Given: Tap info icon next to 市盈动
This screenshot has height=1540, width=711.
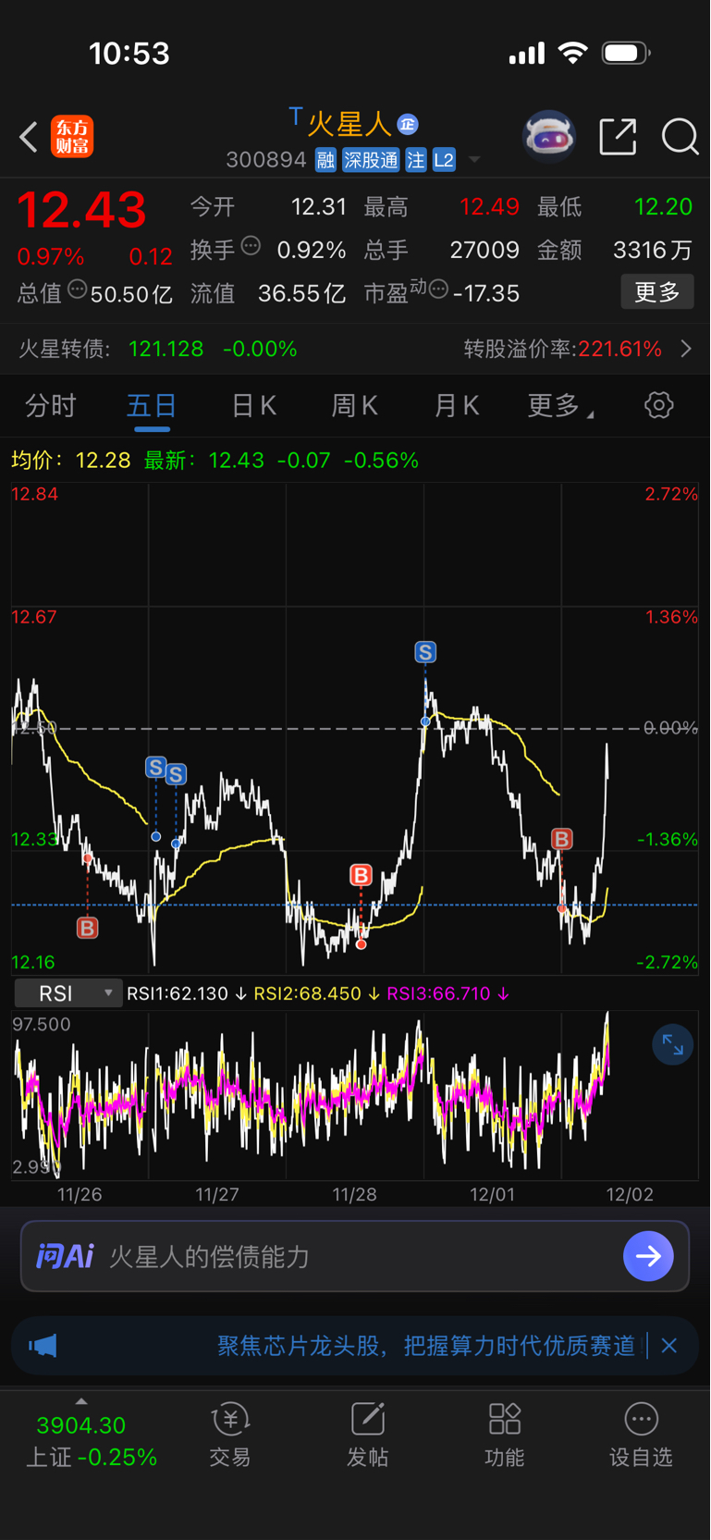Looking at the screenshot, I should point(438,290).
